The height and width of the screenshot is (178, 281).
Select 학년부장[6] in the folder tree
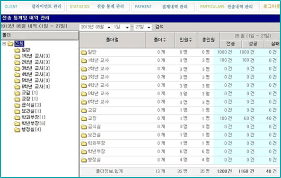(33, 124)
